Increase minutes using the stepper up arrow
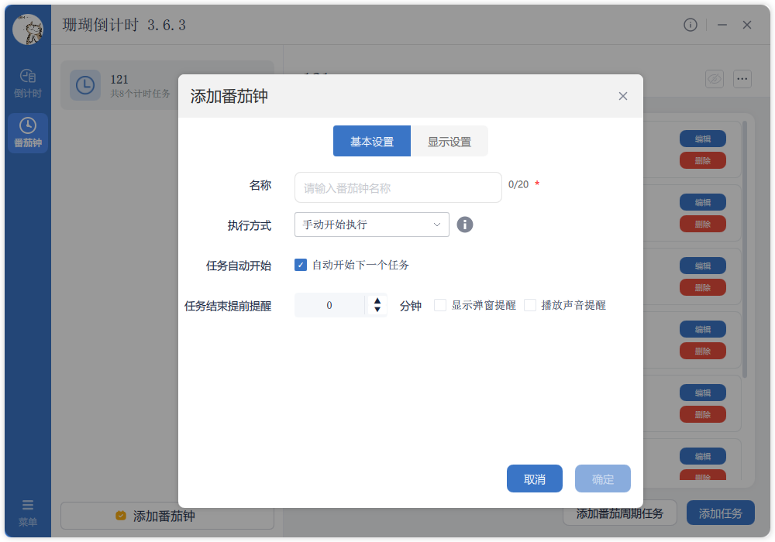This screenshot has width=775, height=542. [x=377, y=300]
